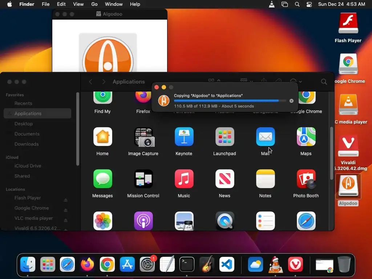Select the Vivaldi dmg file on desktop
This screenshot has height=279, width=372.
pyautogui.click(x=348, y=146)
